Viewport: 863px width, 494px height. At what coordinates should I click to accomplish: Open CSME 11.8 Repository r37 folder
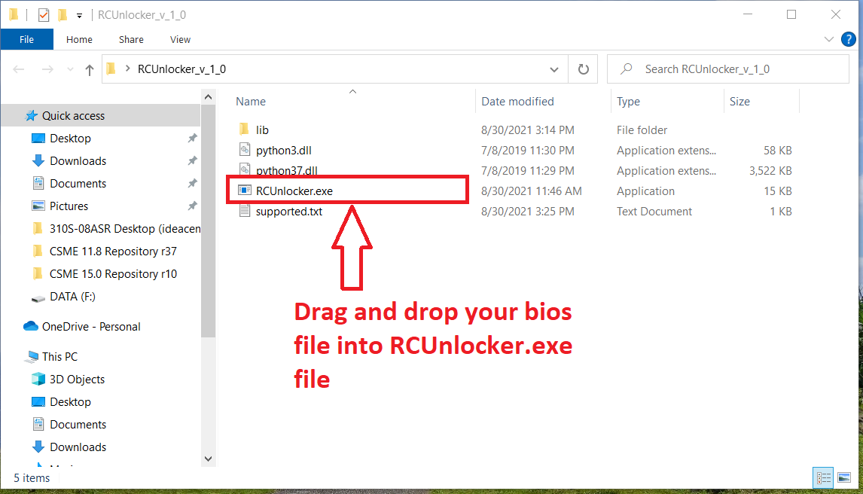point(105,252)
